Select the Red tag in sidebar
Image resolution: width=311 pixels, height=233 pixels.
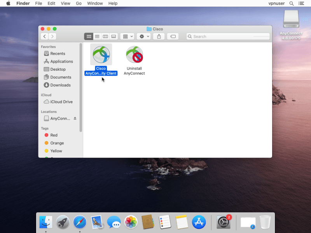pyautogui.click(x=54, y=135)
